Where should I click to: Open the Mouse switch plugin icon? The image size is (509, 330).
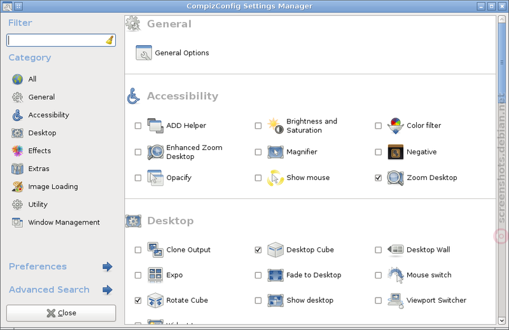395,275
